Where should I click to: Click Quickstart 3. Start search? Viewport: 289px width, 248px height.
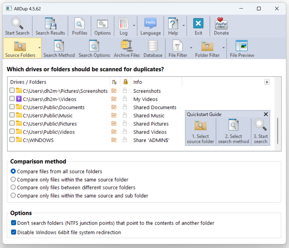tap(260, 132)
